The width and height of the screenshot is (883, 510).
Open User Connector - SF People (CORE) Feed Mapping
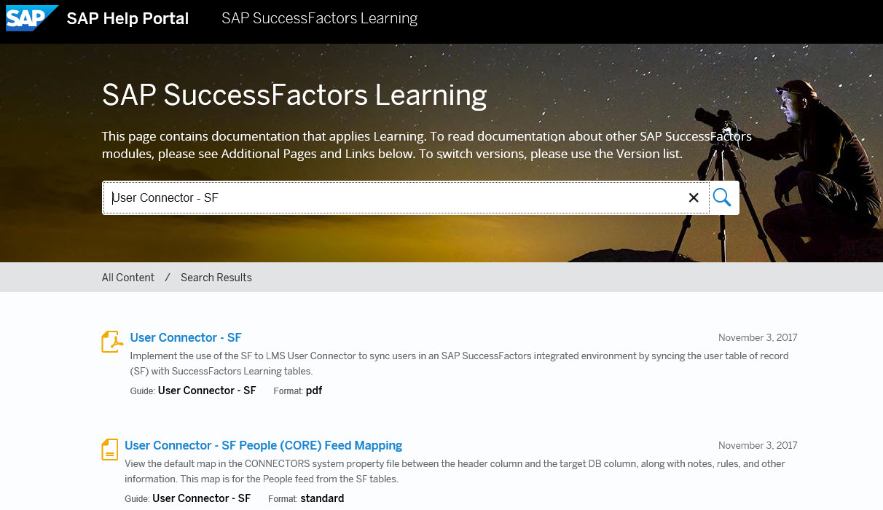click(264, 445)
